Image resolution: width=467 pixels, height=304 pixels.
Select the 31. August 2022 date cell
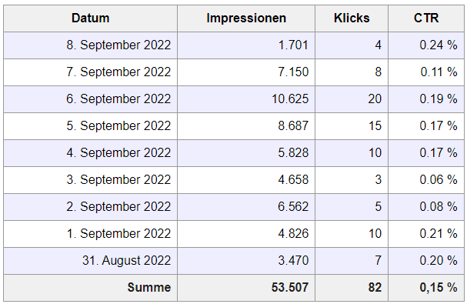click(x=91, y=260)
